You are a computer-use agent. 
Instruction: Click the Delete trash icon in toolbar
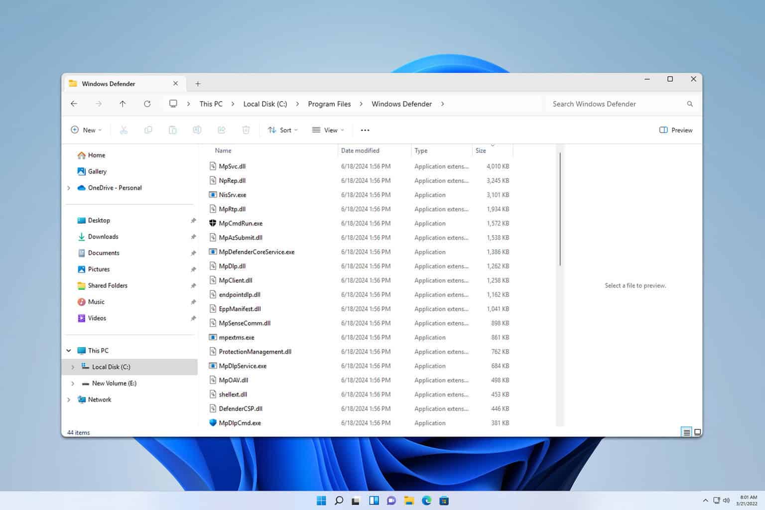[246, 130]
